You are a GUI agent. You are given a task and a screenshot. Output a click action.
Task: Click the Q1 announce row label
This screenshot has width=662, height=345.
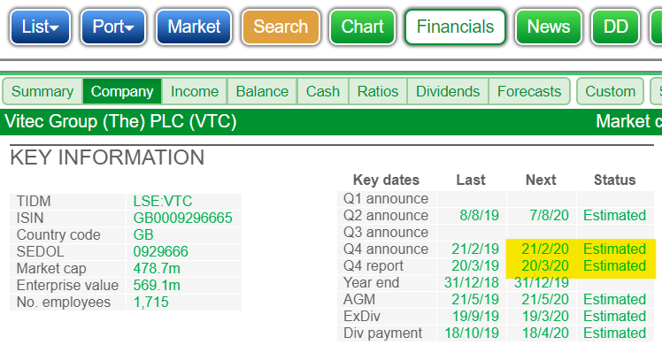tap(386, 199)
